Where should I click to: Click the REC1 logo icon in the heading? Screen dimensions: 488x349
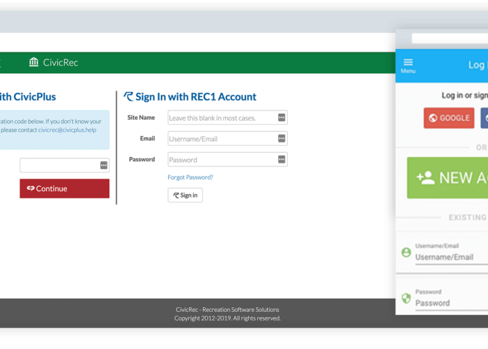[128, 96]
